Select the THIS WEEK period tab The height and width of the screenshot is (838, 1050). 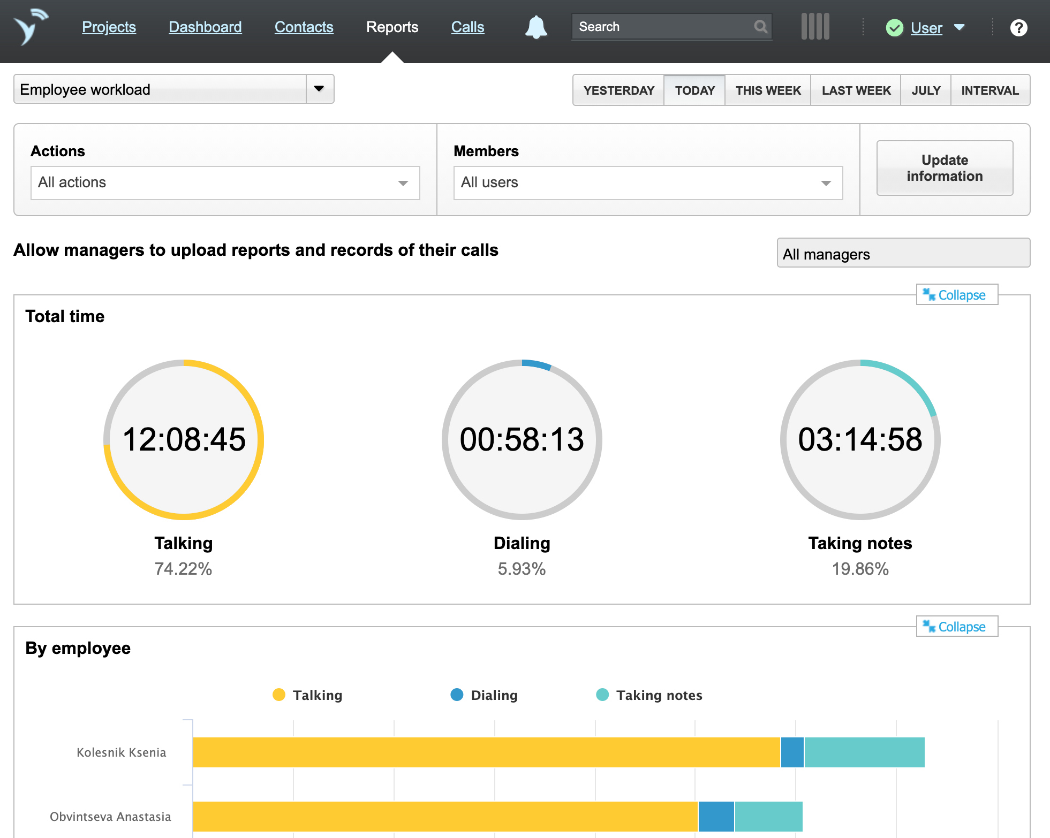(768, 90)
